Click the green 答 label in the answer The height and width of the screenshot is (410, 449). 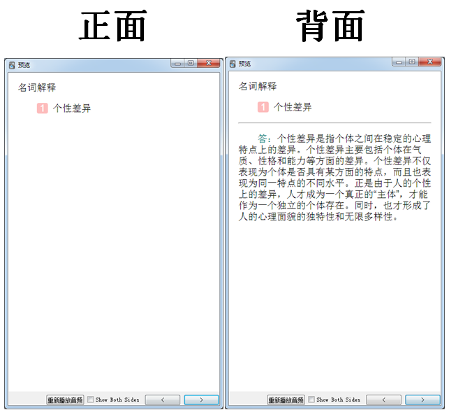[263, 139]
